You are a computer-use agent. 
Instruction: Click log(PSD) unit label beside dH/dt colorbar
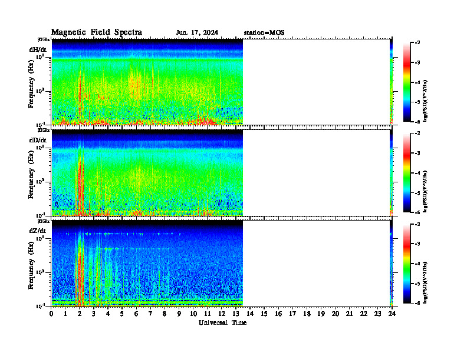tap(425, 101)
